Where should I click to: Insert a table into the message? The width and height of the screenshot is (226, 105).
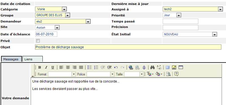181,67
